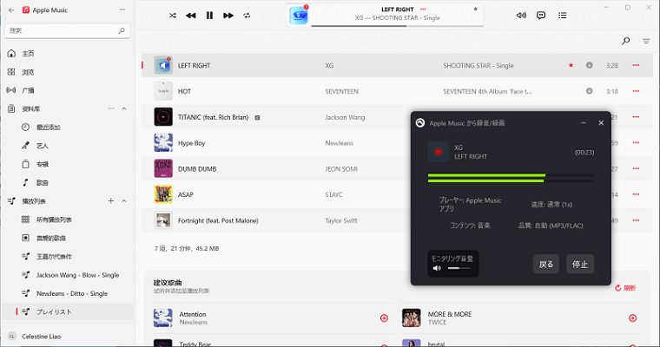Open more options for HOT row
Screen dimensions: 660x347
[x=636, y=91]
